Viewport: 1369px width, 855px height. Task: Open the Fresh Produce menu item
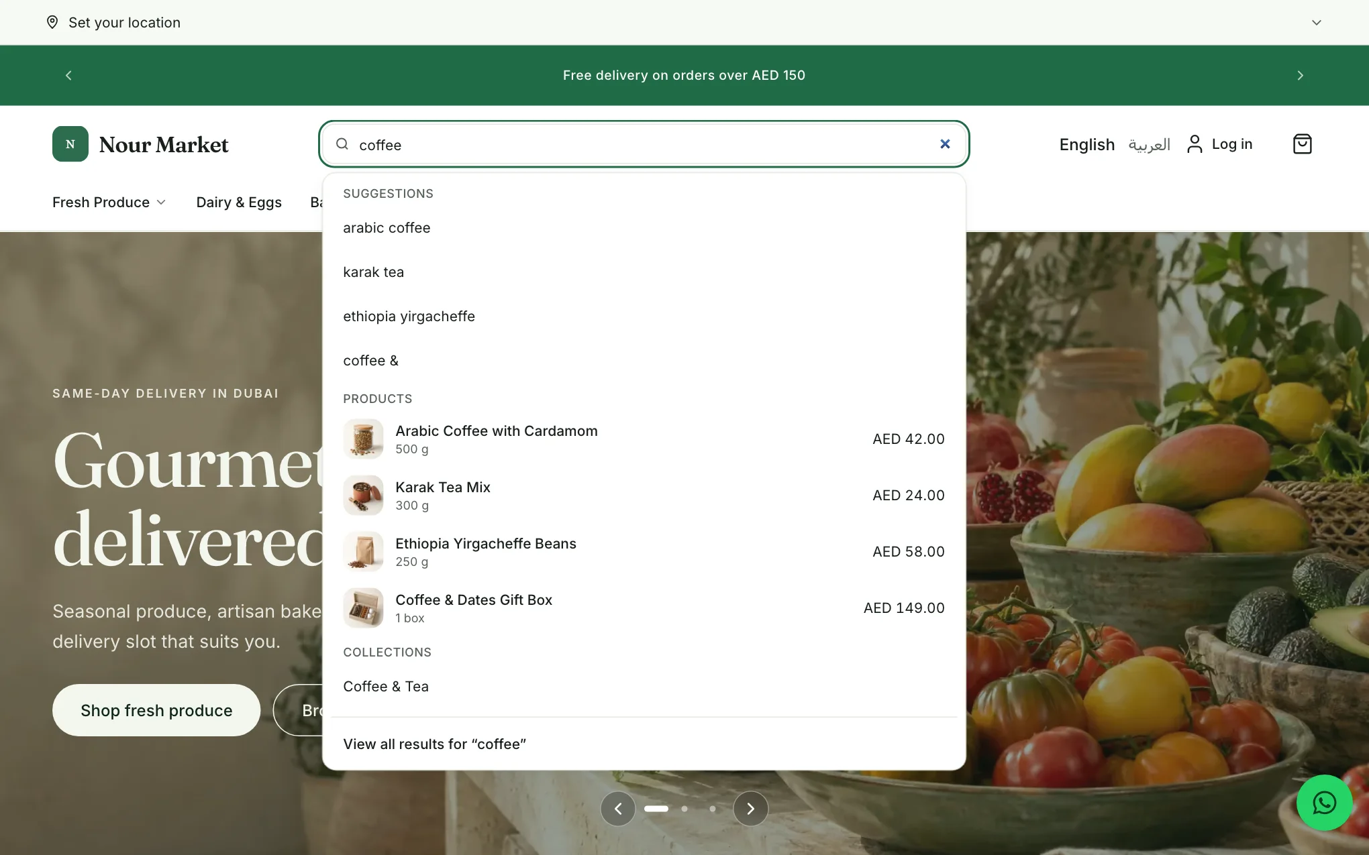tap(101, 203)
